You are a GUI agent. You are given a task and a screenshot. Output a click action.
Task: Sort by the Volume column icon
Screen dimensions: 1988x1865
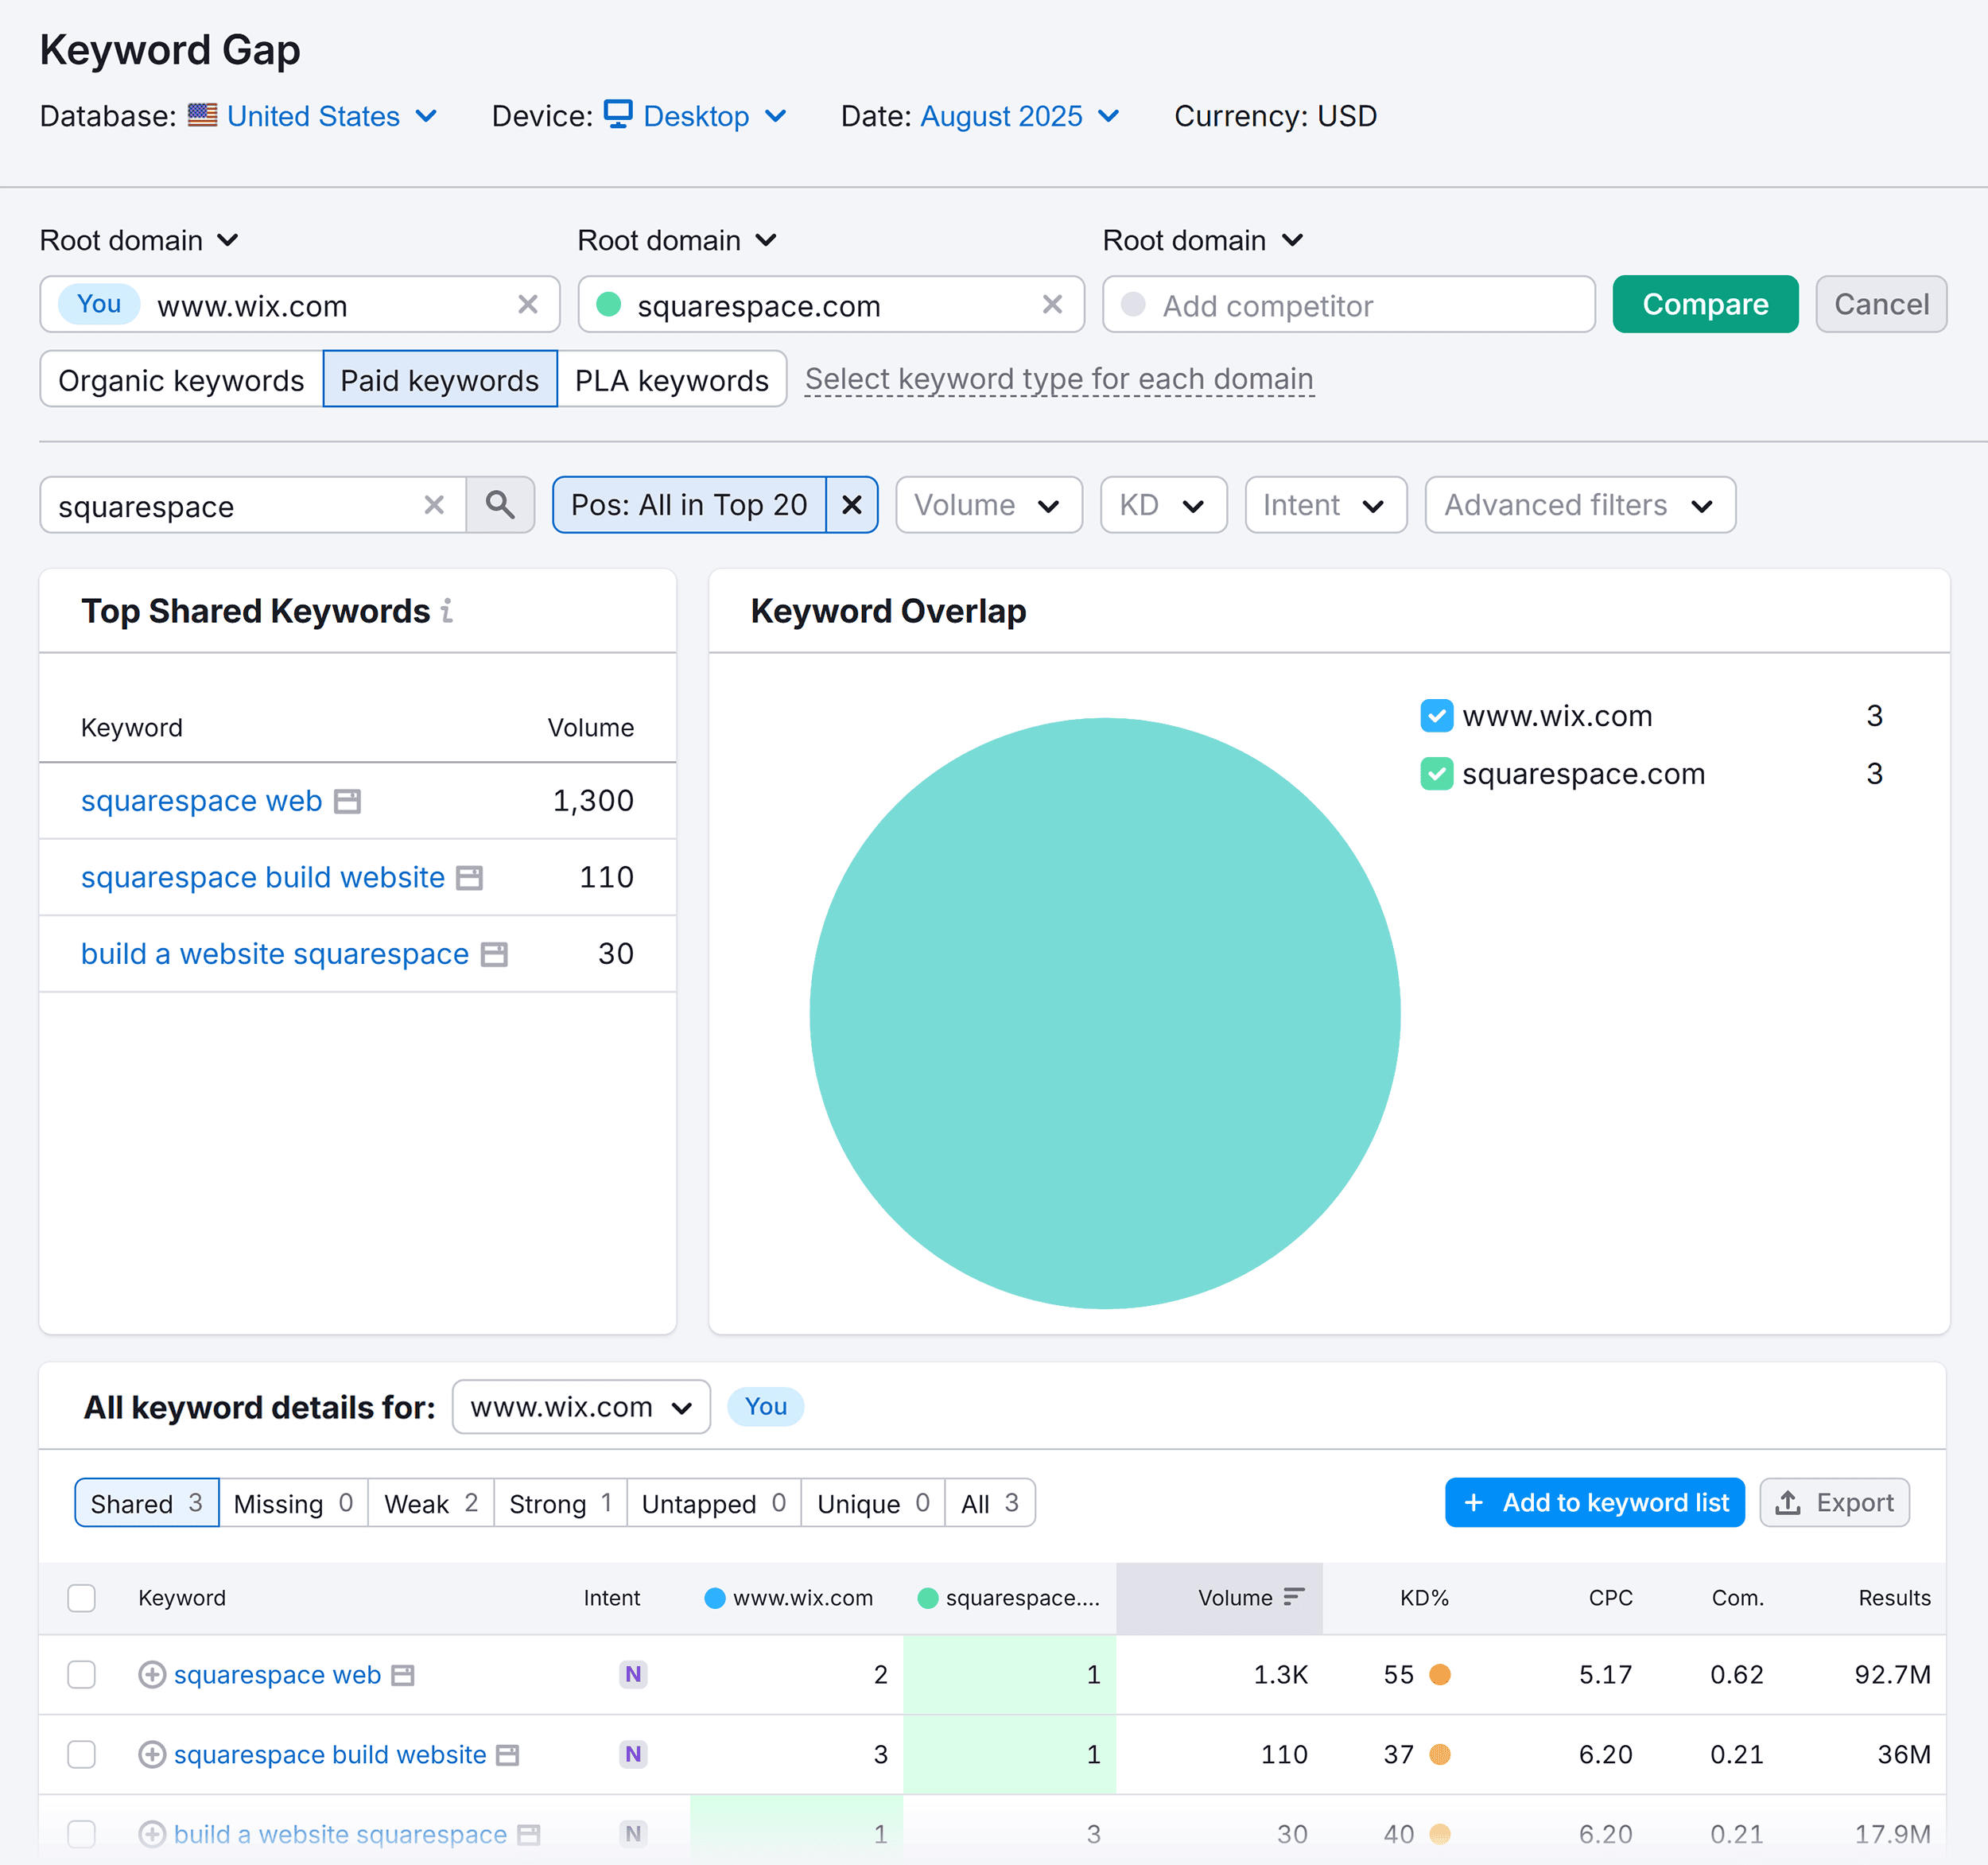click(x=1293, y=1597)
